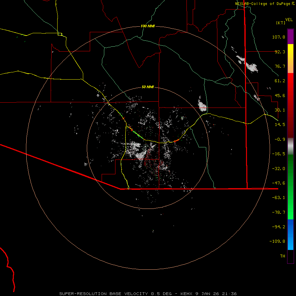This screenshot has width=296, height=296.
Task: Pick the green segment of velocity scale
Action: pyautogui.click(x=290, y=187)
